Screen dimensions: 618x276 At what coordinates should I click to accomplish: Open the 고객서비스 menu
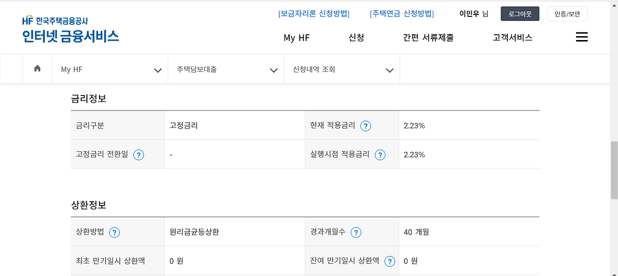(x=512, y=38)
